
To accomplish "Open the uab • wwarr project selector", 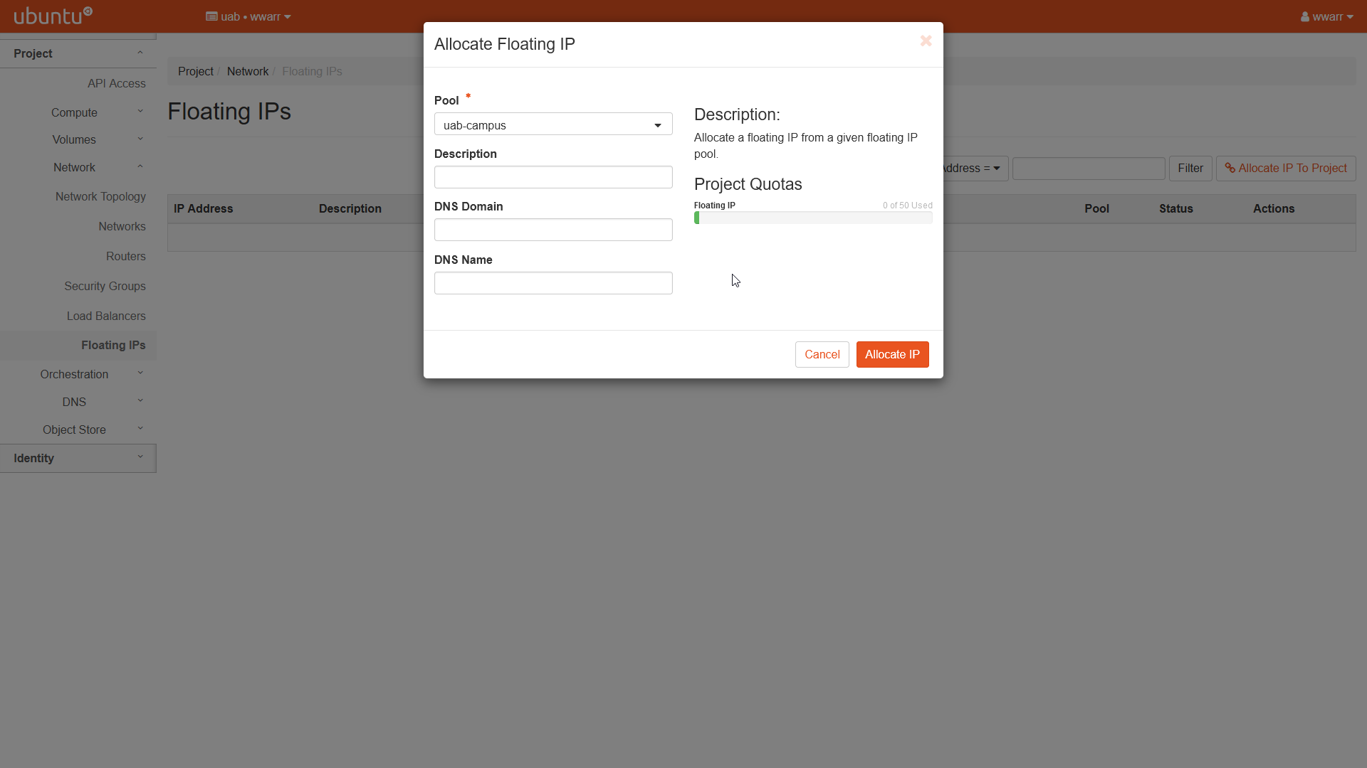I will point(248,16).
